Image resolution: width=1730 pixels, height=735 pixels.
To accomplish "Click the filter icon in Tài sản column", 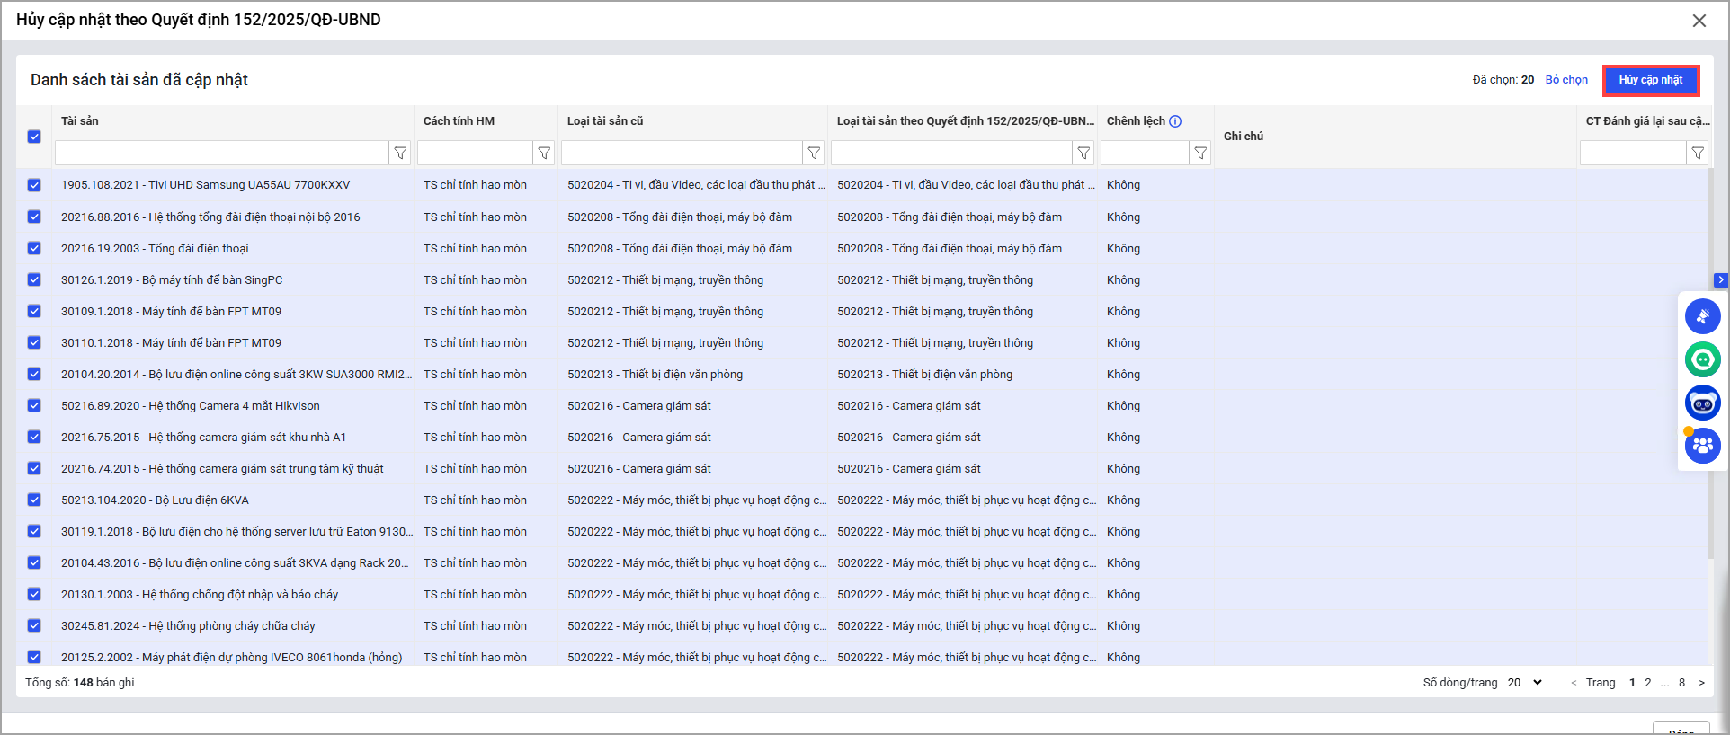I will pyautogui.click(x=401, y=154).
